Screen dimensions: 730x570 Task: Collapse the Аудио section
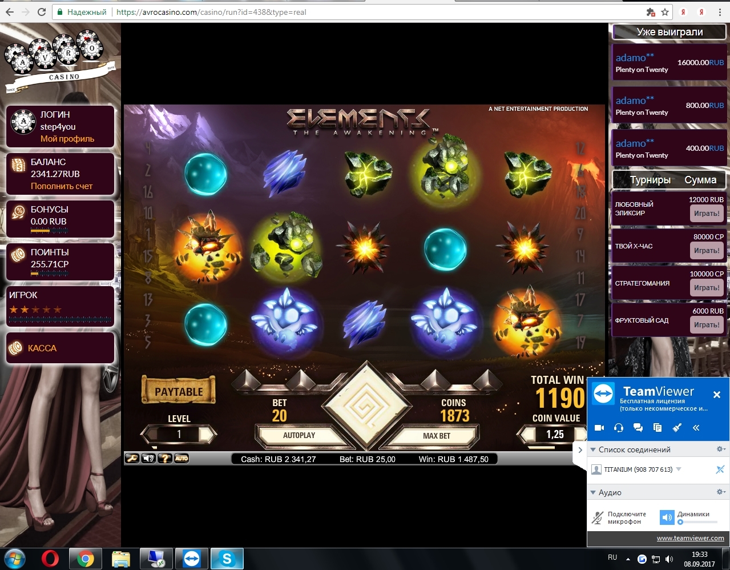click(593, 492)
